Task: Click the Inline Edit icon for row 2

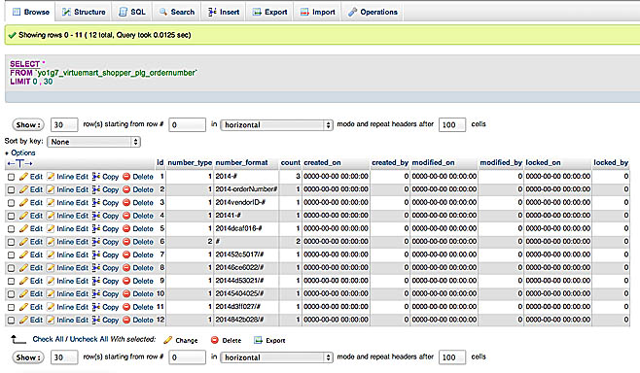Action: tap(51, 189)
